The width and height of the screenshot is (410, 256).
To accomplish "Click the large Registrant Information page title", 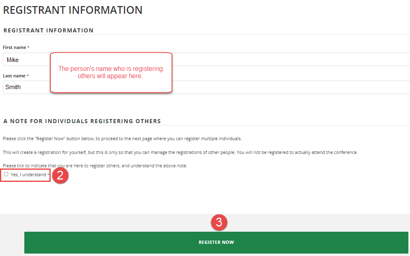I will [x=73, y=10].
